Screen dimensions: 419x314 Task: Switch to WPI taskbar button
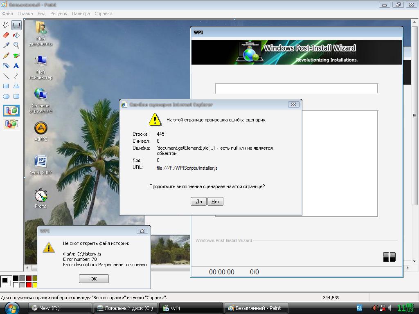tap(191, 308)
